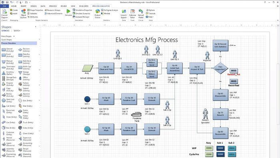Switch to the DATA ribbon tab
The height and width of the screenshot is (158, 280).
(x=43, y=6)
